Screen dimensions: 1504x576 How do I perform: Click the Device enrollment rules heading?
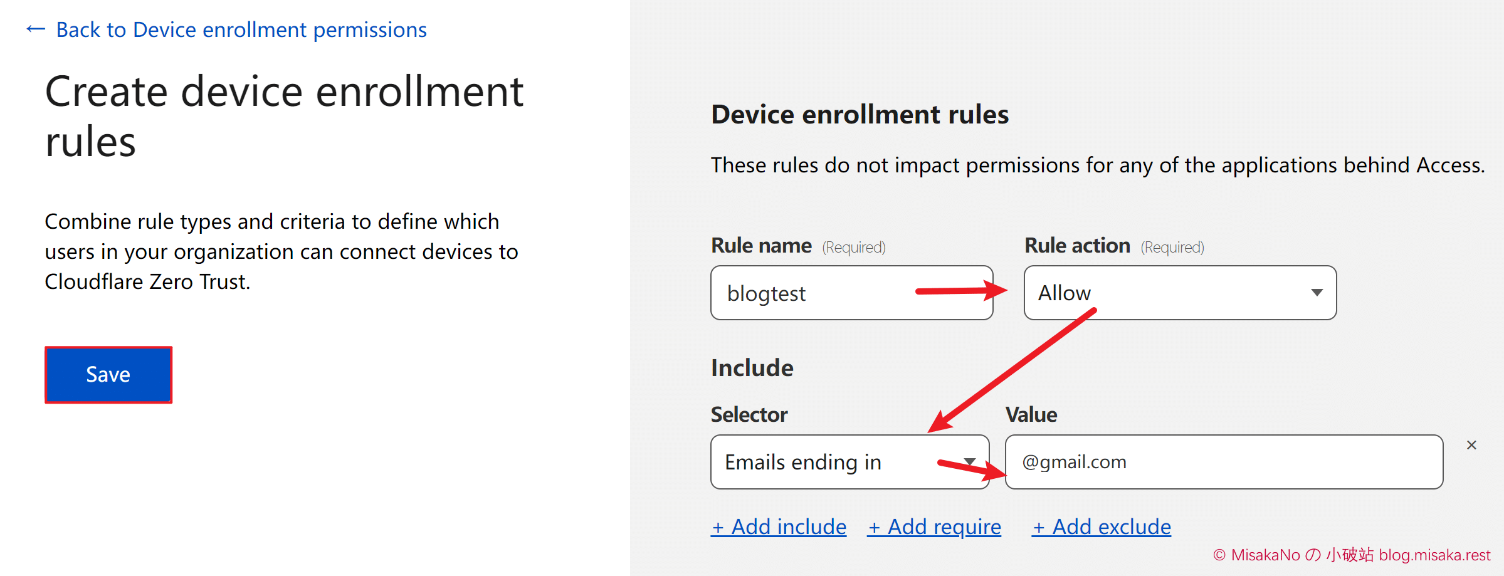click(x=860, y=115)
